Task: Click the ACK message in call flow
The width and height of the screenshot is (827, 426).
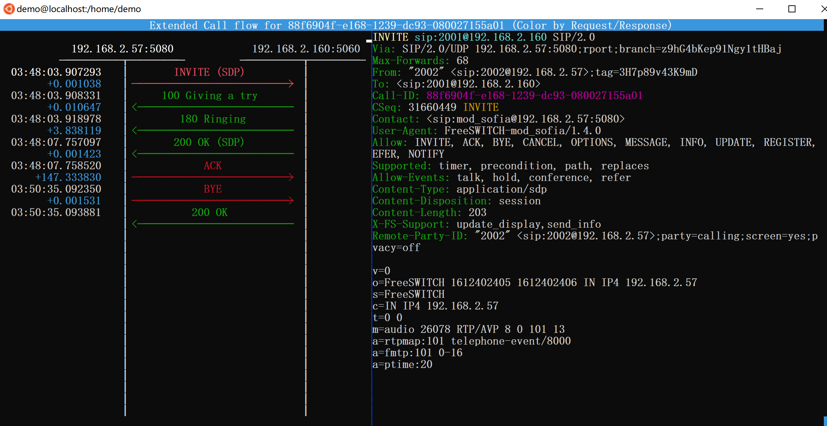Action: 213,166
